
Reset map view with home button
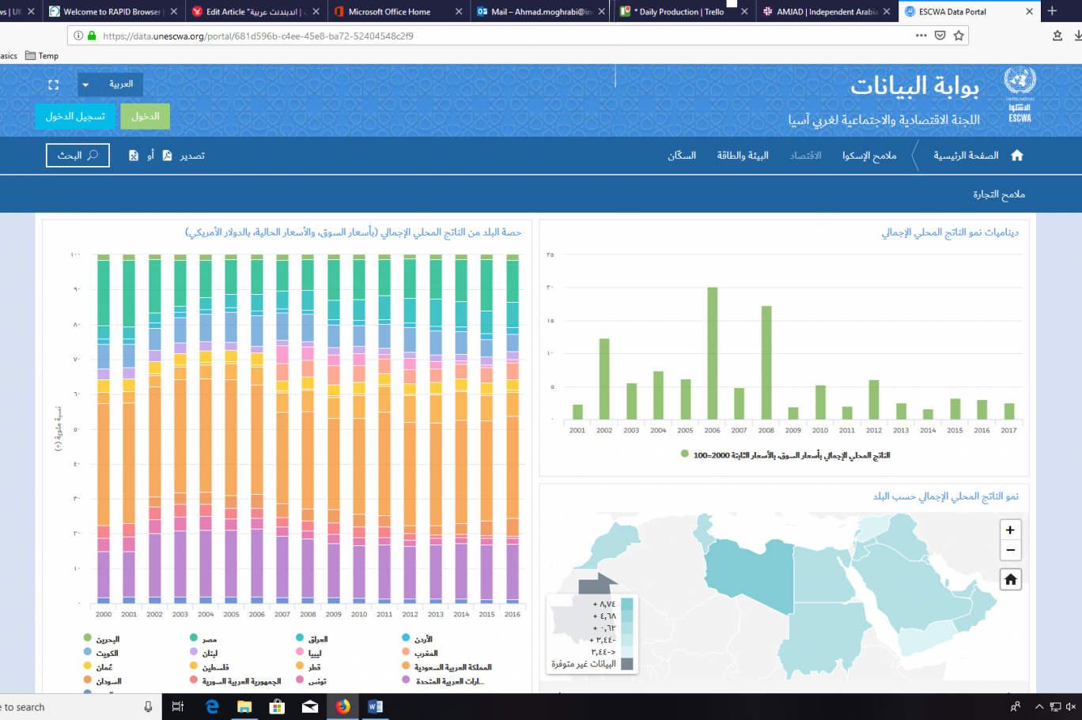click(1010, 580)
